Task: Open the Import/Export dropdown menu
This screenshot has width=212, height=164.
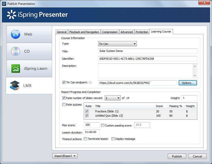Action: (x=65, y=156)
